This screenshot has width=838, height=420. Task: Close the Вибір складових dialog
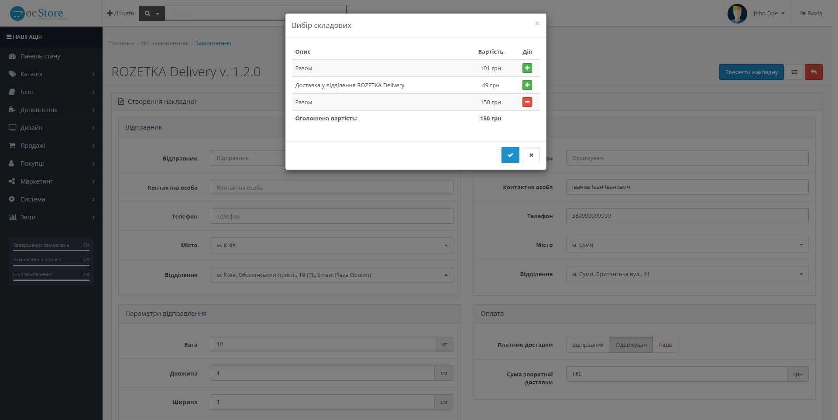537,24
